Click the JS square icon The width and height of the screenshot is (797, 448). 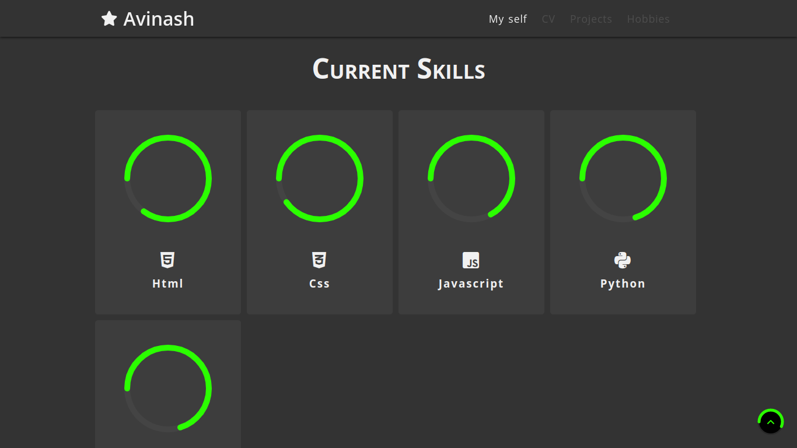pyautogui.click(x=471, y=260)
